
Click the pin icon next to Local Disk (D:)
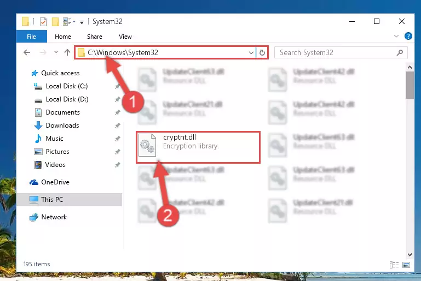[117, 99]
